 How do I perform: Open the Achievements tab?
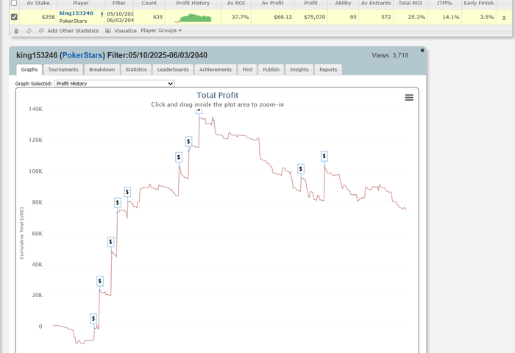[216, 70]
